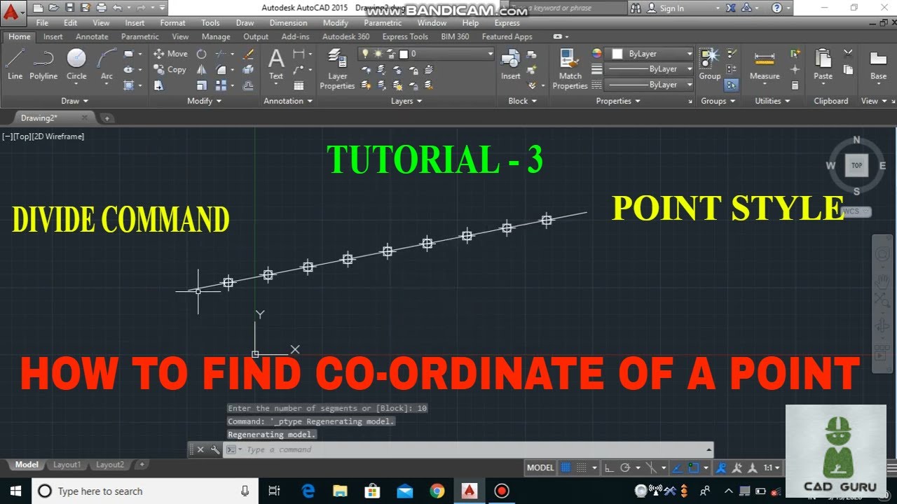This screenshot has width=897, height=504.
Task: Click the Undo arrow
Action: click(x=117, y=8)
